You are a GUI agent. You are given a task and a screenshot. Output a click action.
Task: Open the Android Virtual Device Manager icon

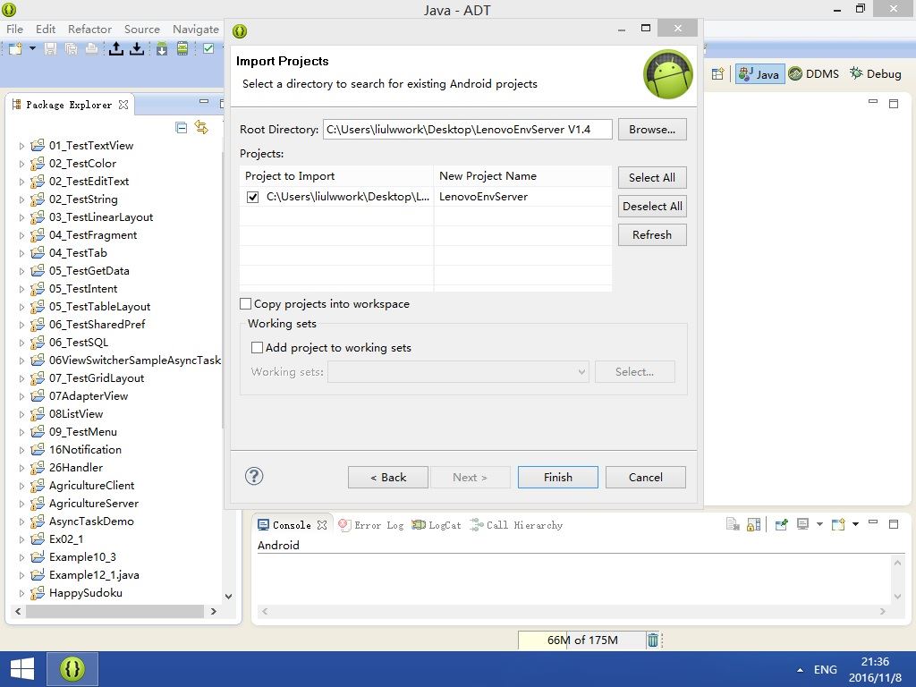tap(182, 48)
